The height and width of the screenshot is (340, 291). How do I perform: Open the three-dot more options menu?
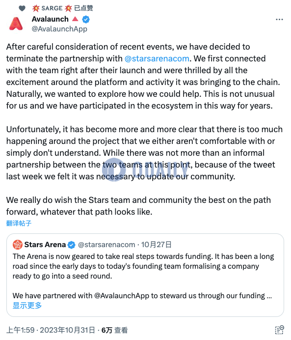pos(279,20)
